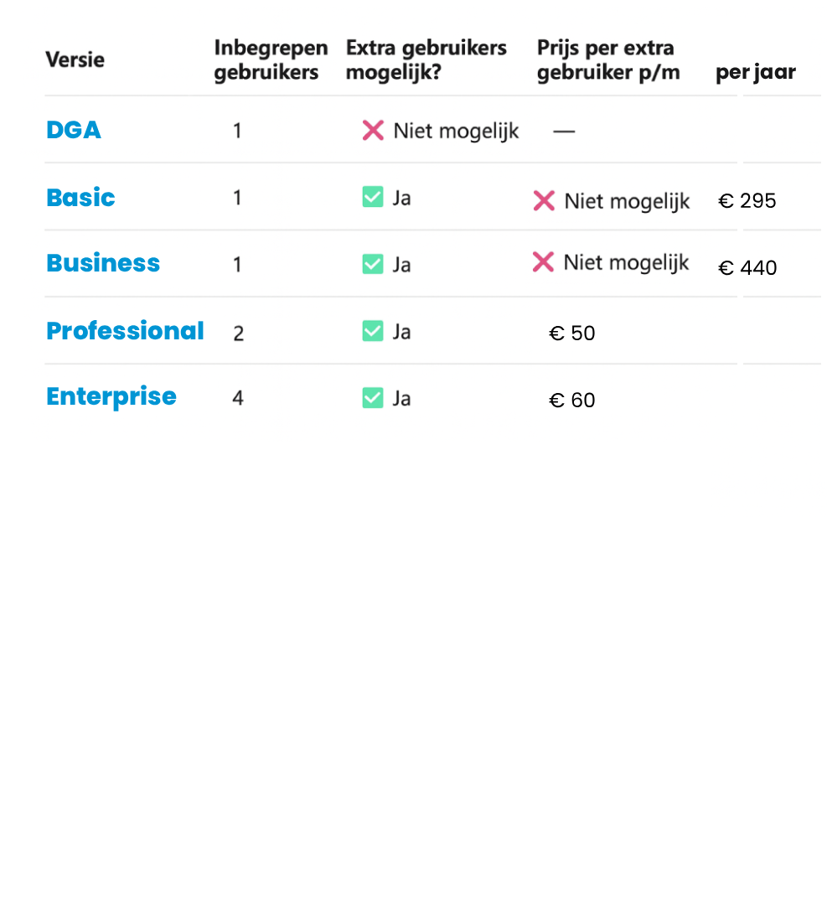827x905 pixels.
Task: Open the DGA version link
Action: pyautogui.click(x=74, y=130)
